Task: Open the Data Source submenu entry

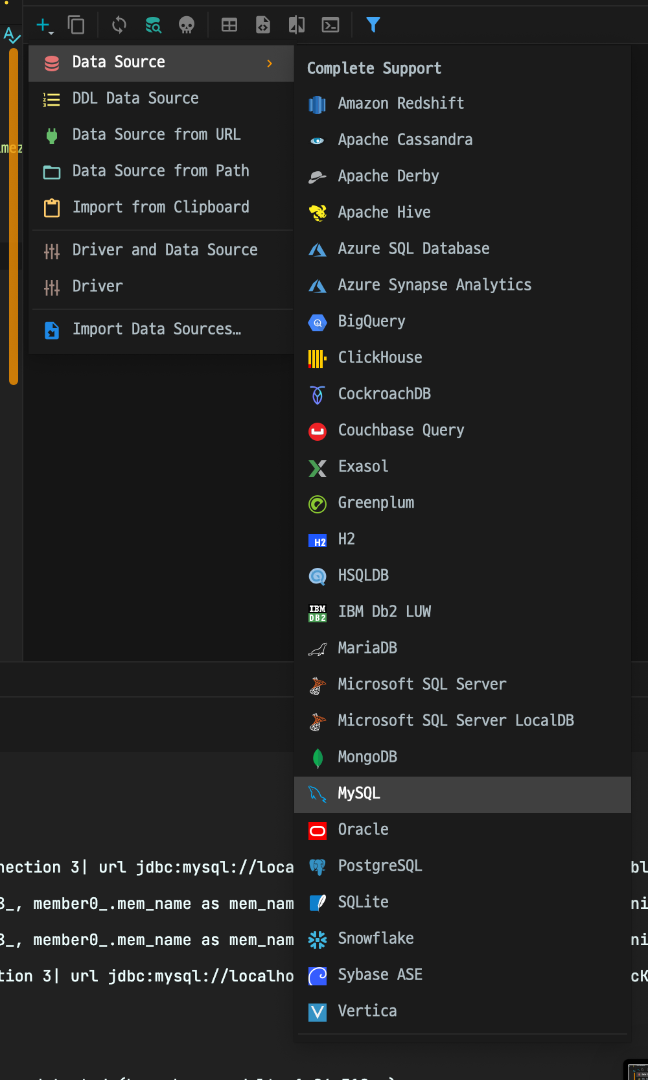Action: coord(161,63)
